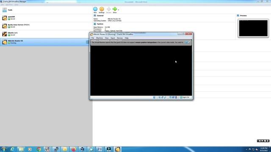Click the shared folders status bar icon

tap(168, 98)
